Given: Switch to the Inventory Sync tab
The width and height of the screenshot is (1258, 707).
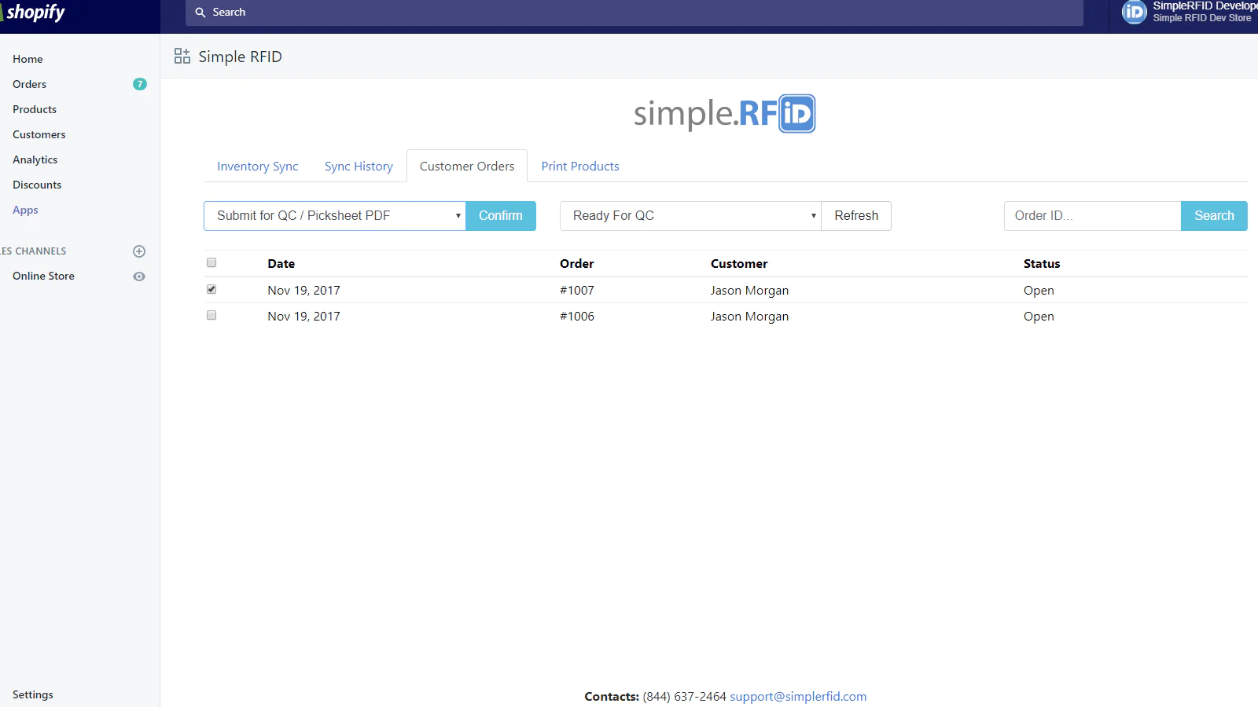Looking at the screenshot, I should pos(258,167).
